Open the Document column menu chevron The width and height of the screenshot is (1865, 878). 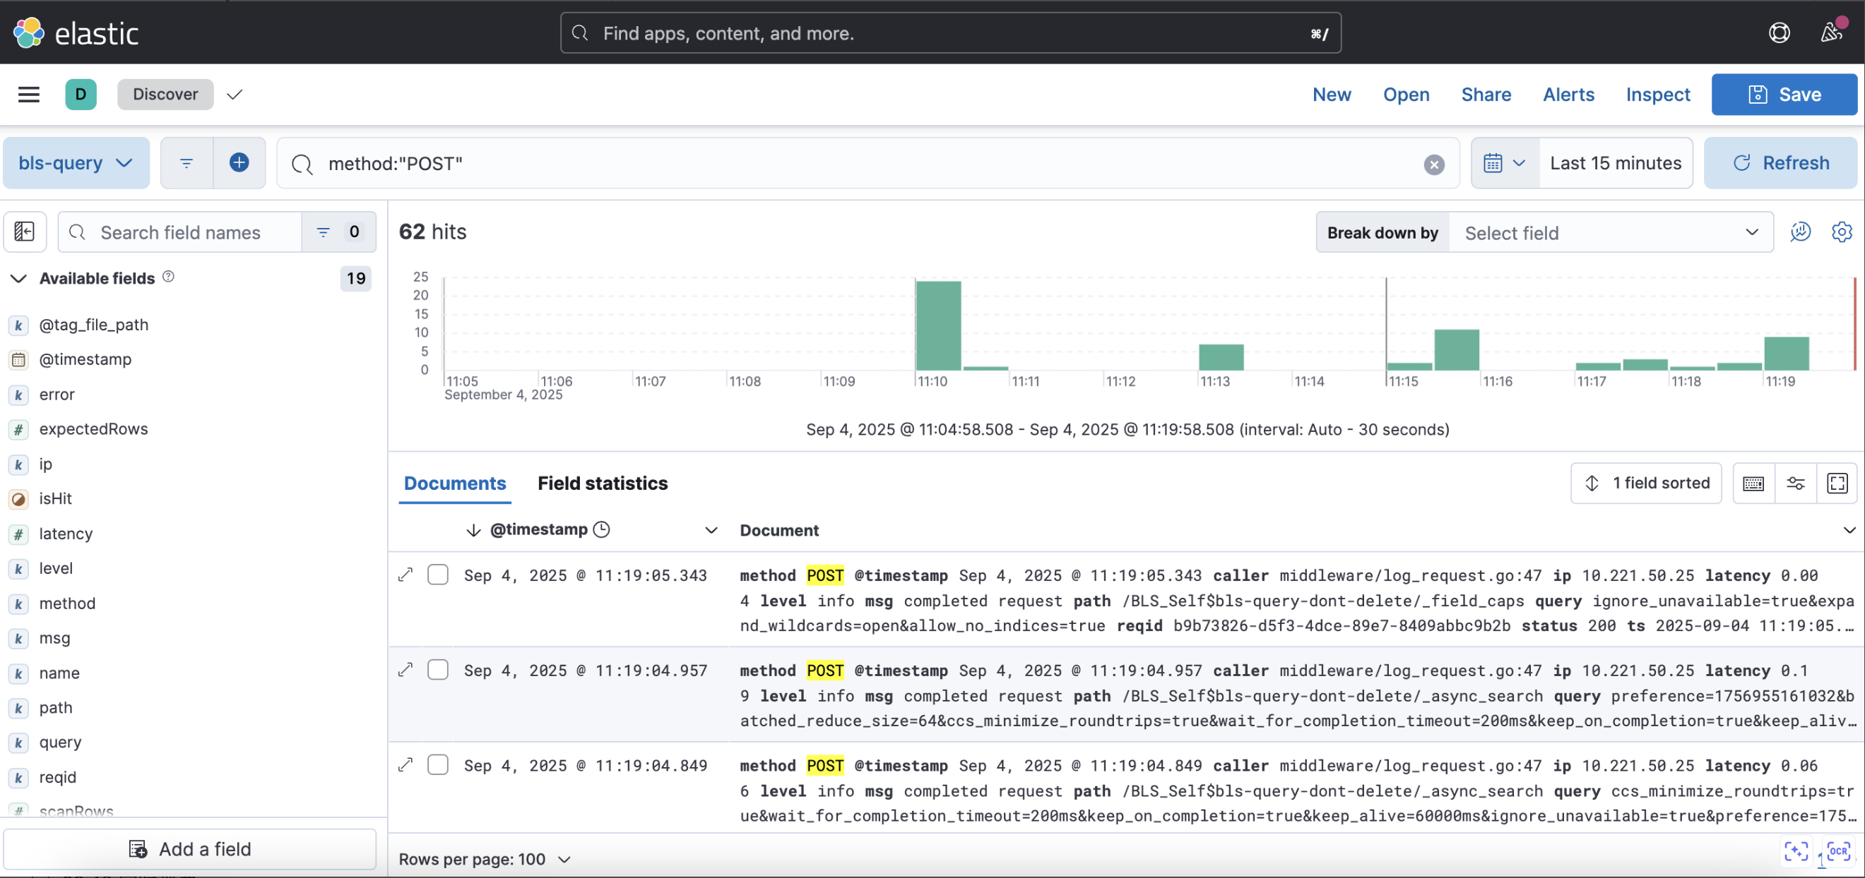(x=1849, y=530)
